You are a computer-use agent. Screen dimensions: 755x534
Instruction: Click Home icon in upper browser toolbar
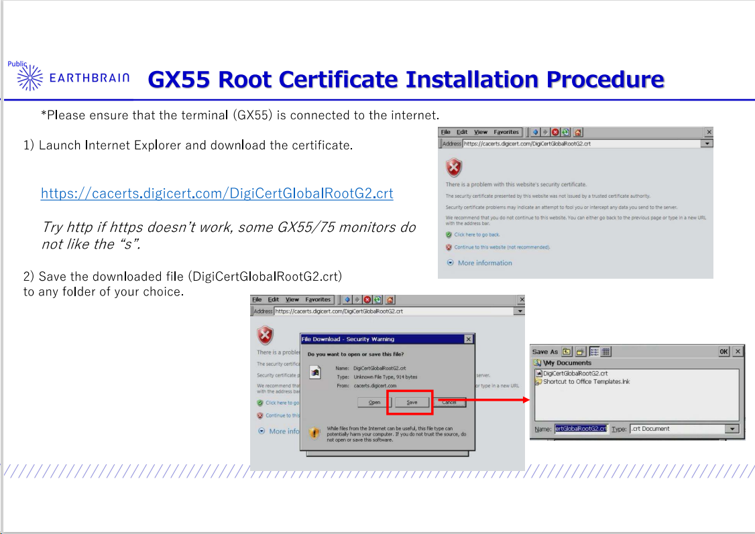[x=578, y=132]
